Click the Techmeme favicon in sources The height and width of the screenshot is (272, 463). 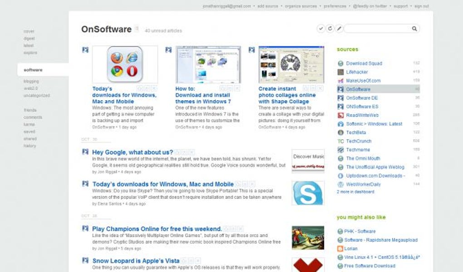click(340, 150)
